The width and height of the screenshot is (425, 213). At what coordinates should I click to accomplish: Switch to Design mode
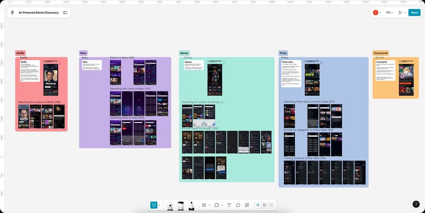[x=265, y=205]
